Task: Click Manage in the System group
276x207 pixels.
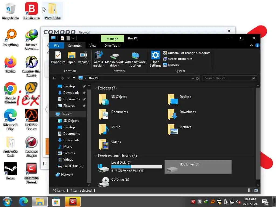Action: [171, 65]
